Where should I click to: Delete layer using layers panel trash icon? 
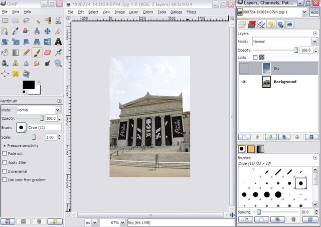click(x=311, y=137)
